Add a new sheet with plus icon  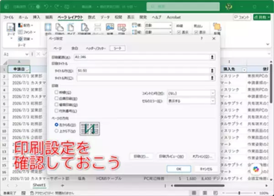click(x=63, y=186)
